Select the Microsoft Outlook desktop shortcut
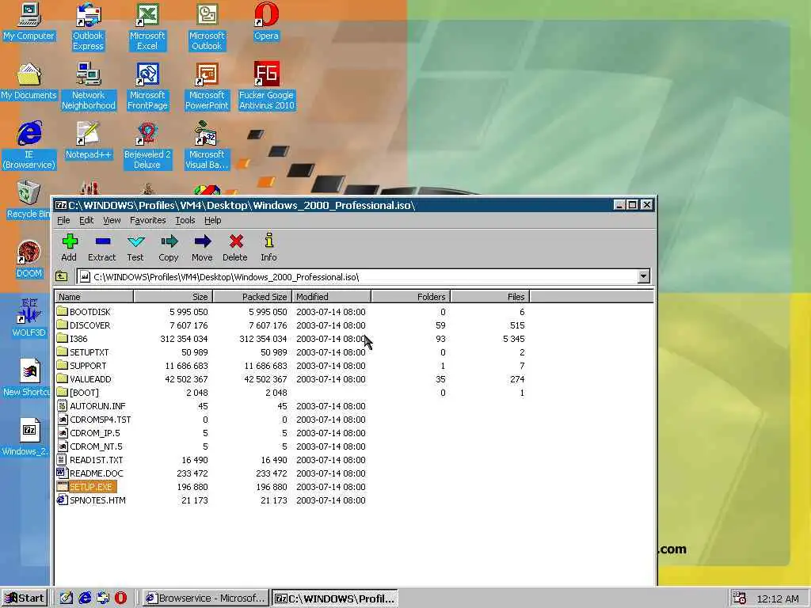Image resolution: width=811 pixels, height=608 pixels. click(207, 27)
